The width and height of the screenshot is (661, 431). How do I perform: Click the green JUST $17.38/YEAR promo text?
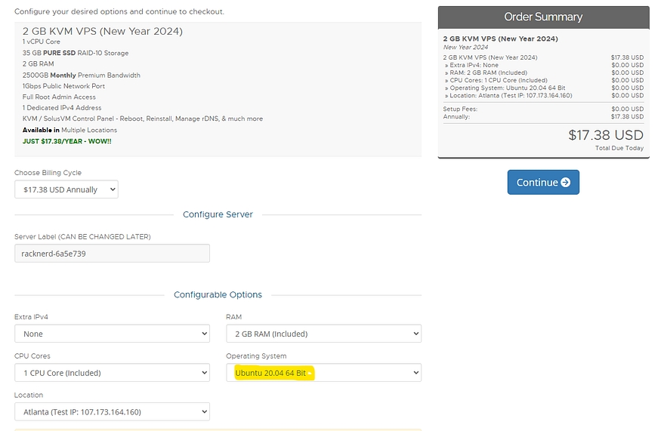66,141
